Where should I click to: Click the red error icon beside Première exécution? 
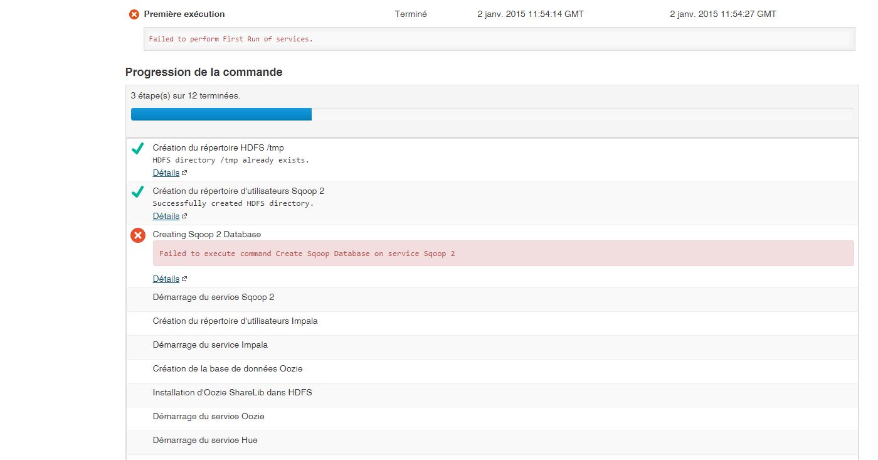click(133, 13)
